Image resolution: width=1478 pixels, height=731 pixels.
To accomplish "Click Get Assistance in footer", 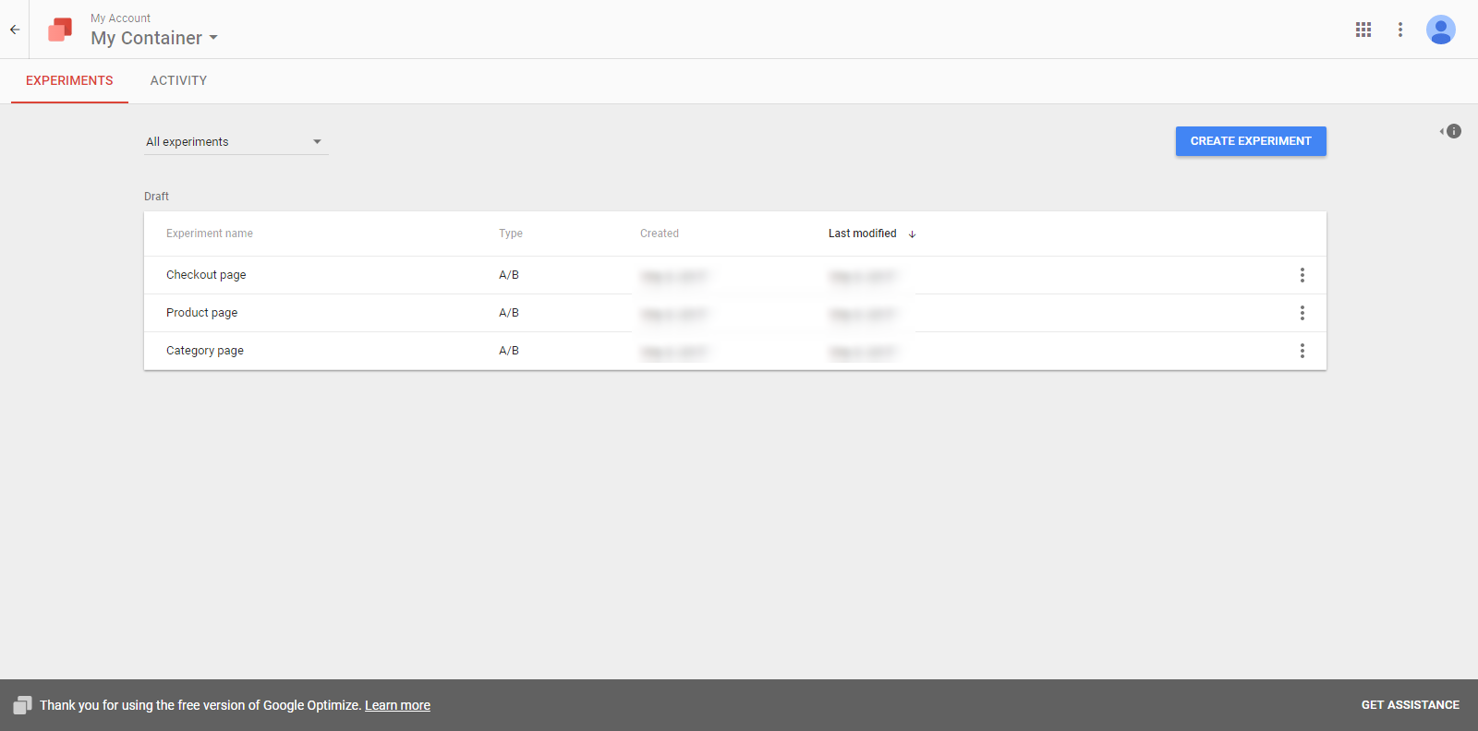I will [x=1410, y=705].
